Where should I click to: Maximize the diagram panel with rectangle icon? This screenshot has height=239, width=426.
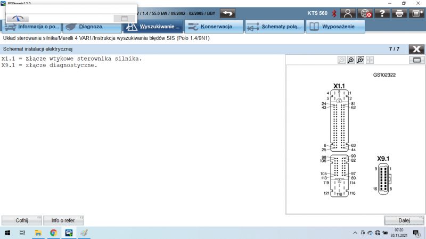point(417,60)
